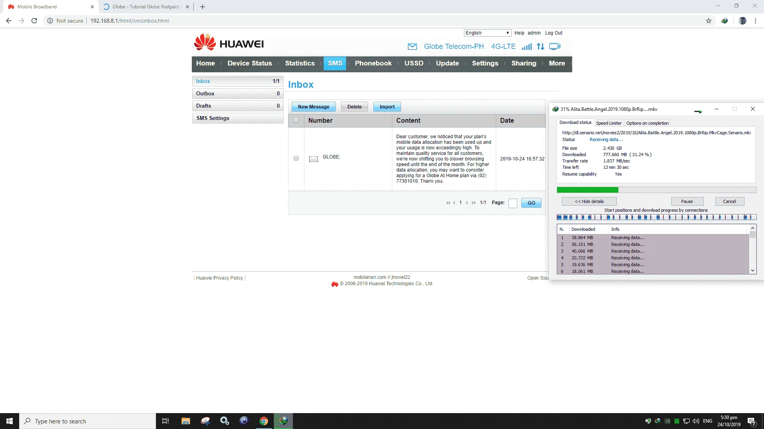Click the connections progress segment bar
The width and height of the screenshot is (764, 429).
tap(657, 217)
